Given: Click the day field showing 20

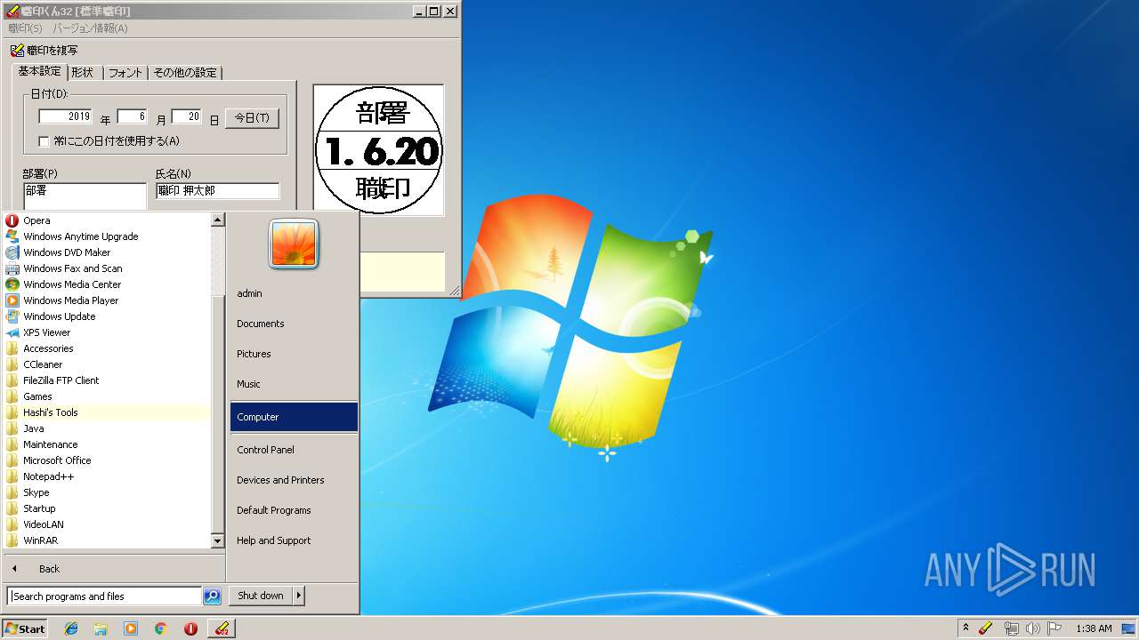Looking at the screenshot, I should click(186, 116).
